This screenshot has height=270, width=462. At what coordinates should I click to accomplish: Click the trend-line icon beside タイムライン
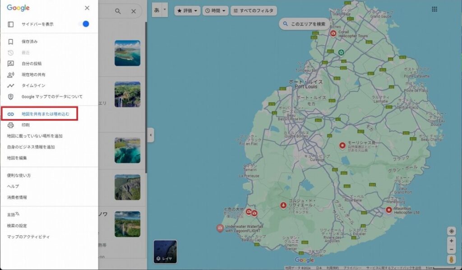[x=11, y=85]
